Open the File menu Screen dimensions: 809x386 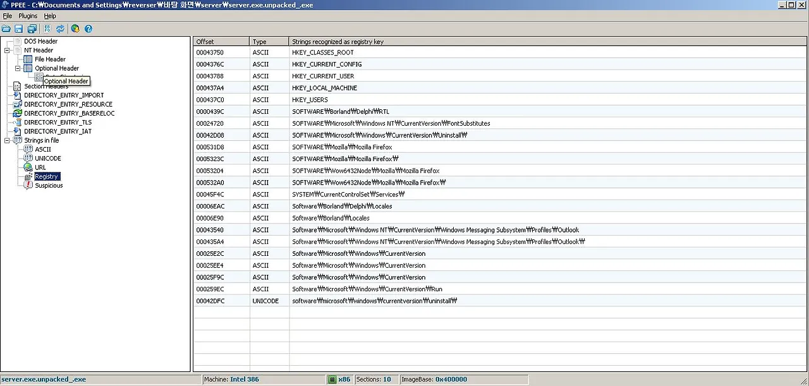pyautogui.click(x=8, y=16)
